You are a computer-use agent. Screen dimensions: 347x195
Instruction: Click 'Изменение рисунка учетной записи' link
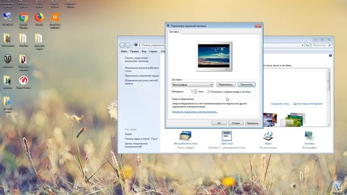tap(141, 82)
